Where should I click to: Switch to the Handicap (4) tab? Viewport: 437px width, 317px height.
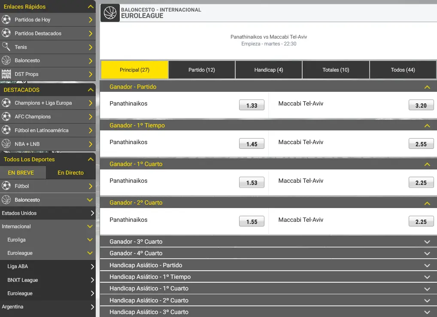269,69
